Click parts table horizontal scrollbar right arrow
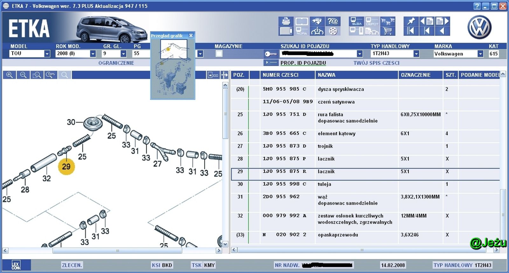Screen dimensions: 509x273 [x=496, y=250]
